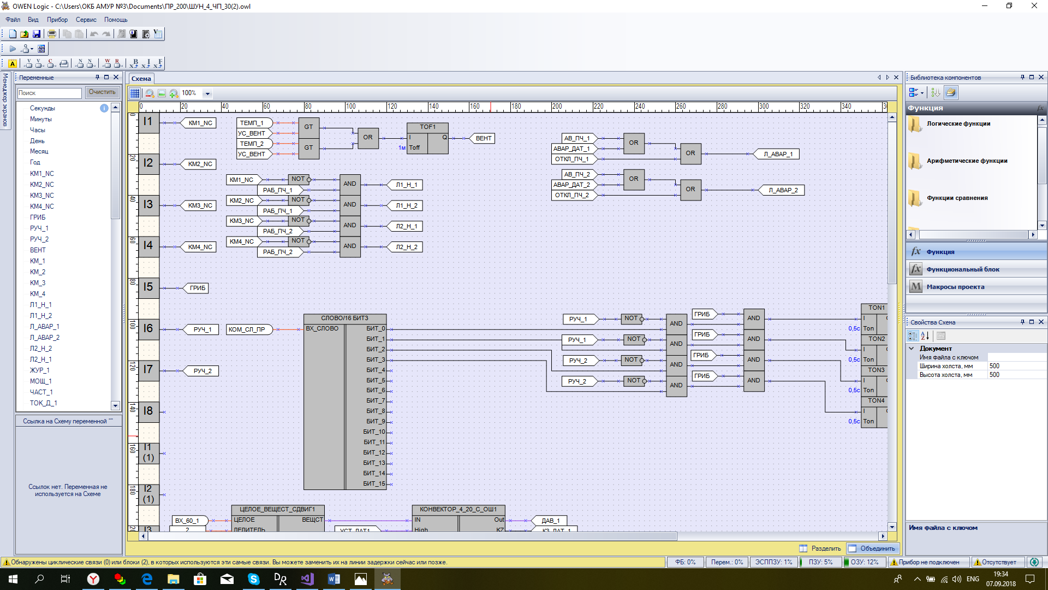
Task: Pin the Переменные panel
Action: coord(97,77)
